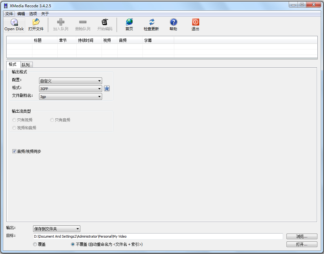Open the 编辑 menu
Viewport: 324px width, 254px height.
click(x=21, y=14)
